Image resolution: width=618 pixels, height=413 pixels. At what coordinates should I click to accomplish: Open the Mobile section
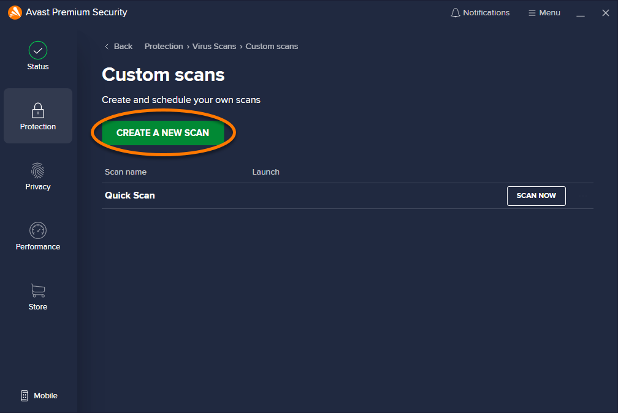(x=39, y=396)
